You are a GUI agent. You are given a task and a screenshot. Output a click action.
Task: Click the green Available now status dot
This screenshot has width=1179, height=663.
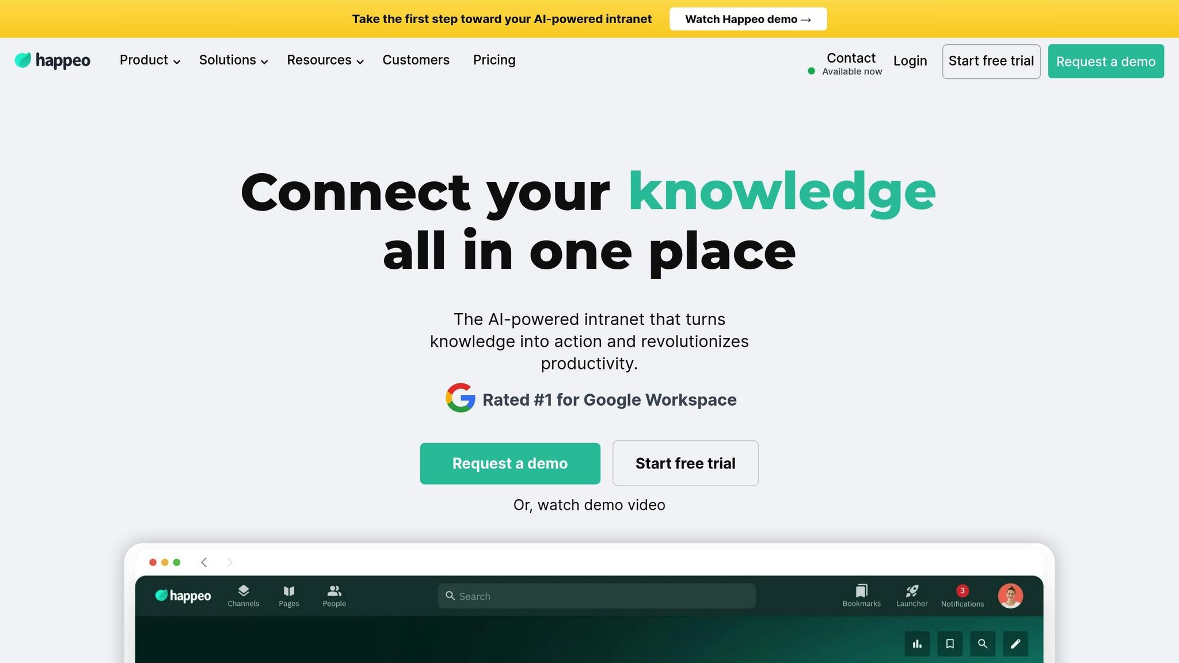[x=811, y=71]
